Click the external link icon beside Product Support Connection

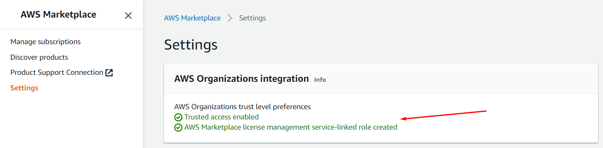pyautogui.click(x=109, y=73)
